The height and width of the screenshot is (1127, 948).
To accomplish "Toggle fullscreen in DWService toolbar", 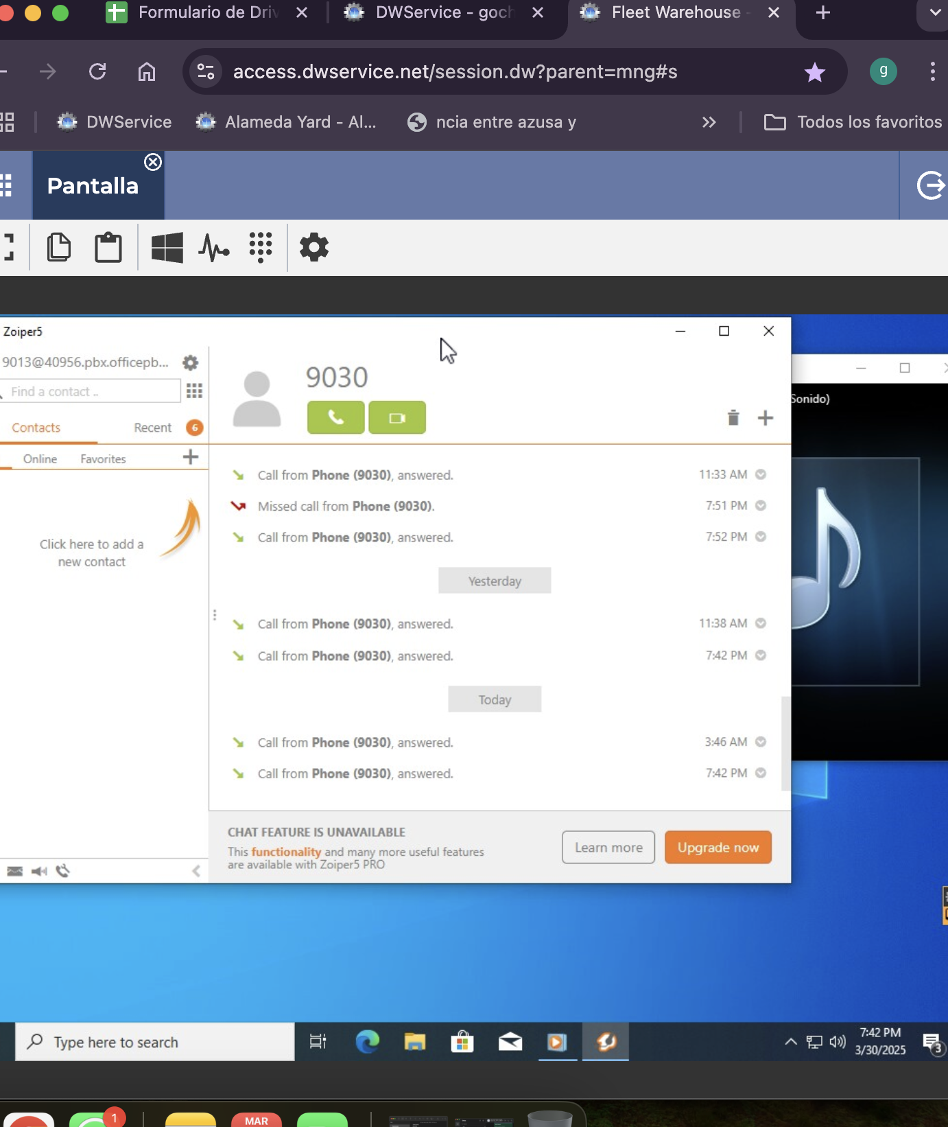I will [8, 247].
